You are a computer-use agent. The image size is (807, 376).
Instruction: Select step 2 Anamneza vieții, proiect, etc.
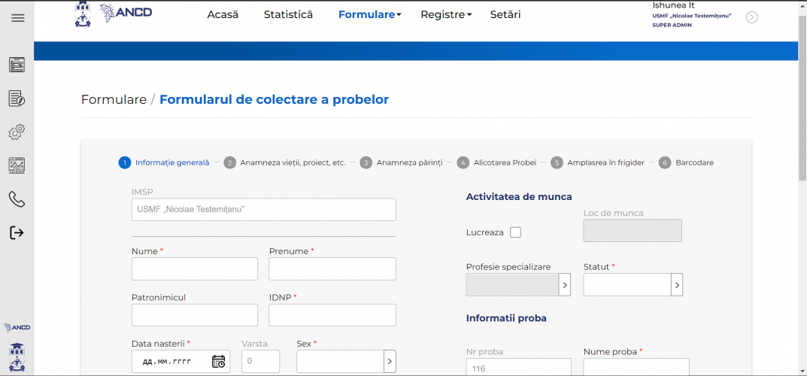pos(284,162)
